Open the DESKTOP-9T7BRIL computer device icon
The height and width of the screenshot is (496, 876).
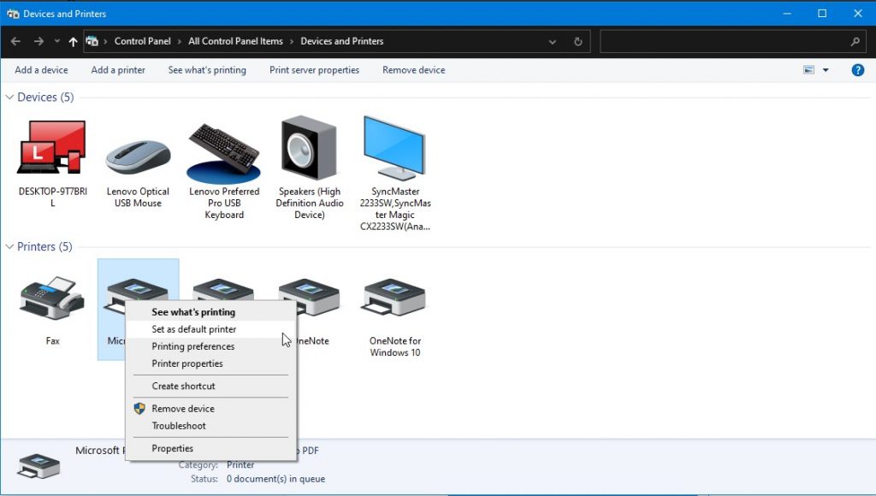pos(52,147)
